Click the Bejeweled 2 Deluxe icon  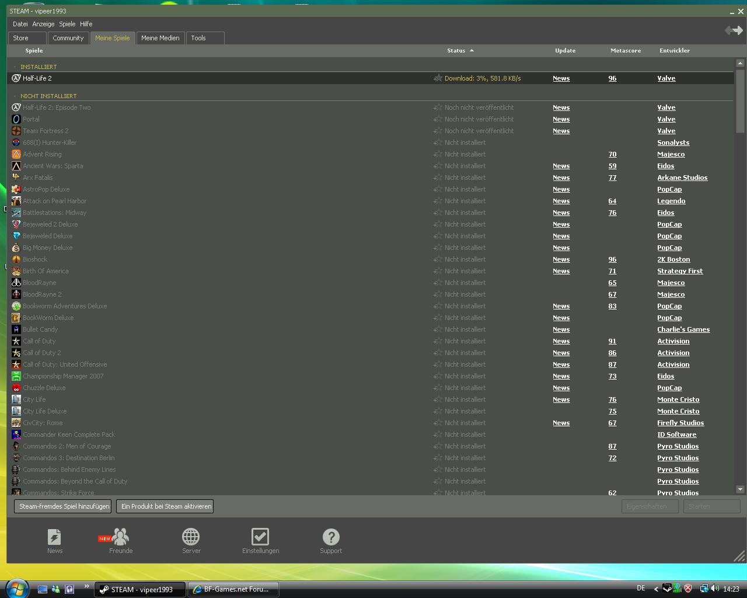[16, 224]
